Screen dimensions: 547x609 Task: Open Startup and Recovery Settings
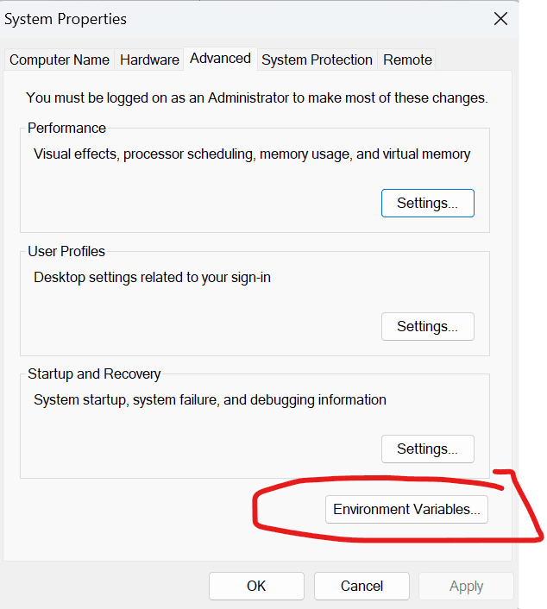point(427,449)
